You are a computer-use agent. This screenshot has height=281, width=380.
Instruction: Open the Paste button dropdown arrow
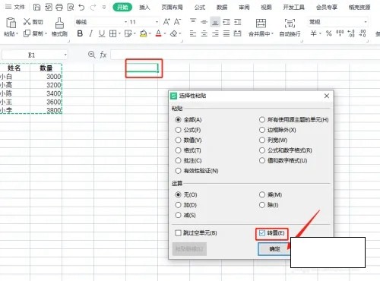[x=17, y=33]
